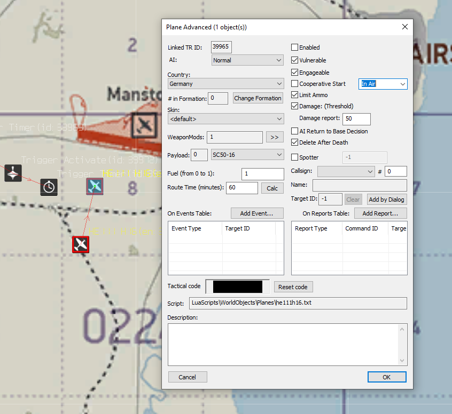
Task: Enable the plane with Enabled checkbox
Action: pyautogui.click(x=295, y=47)
